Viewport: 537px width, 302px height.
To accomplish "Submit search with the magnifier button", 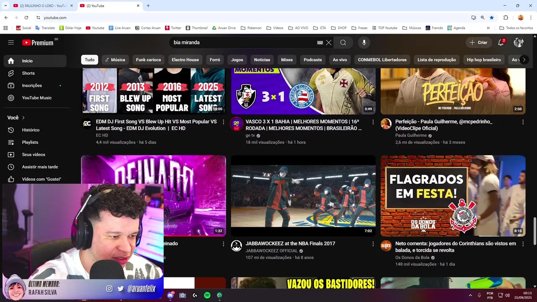I will (343, 42).
